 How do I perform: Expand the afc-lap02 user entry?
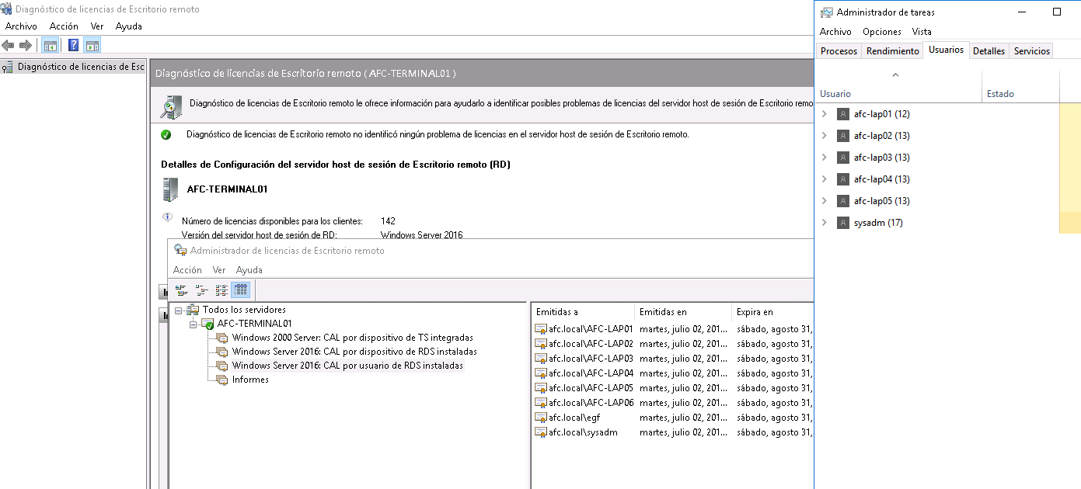point(825,136)
